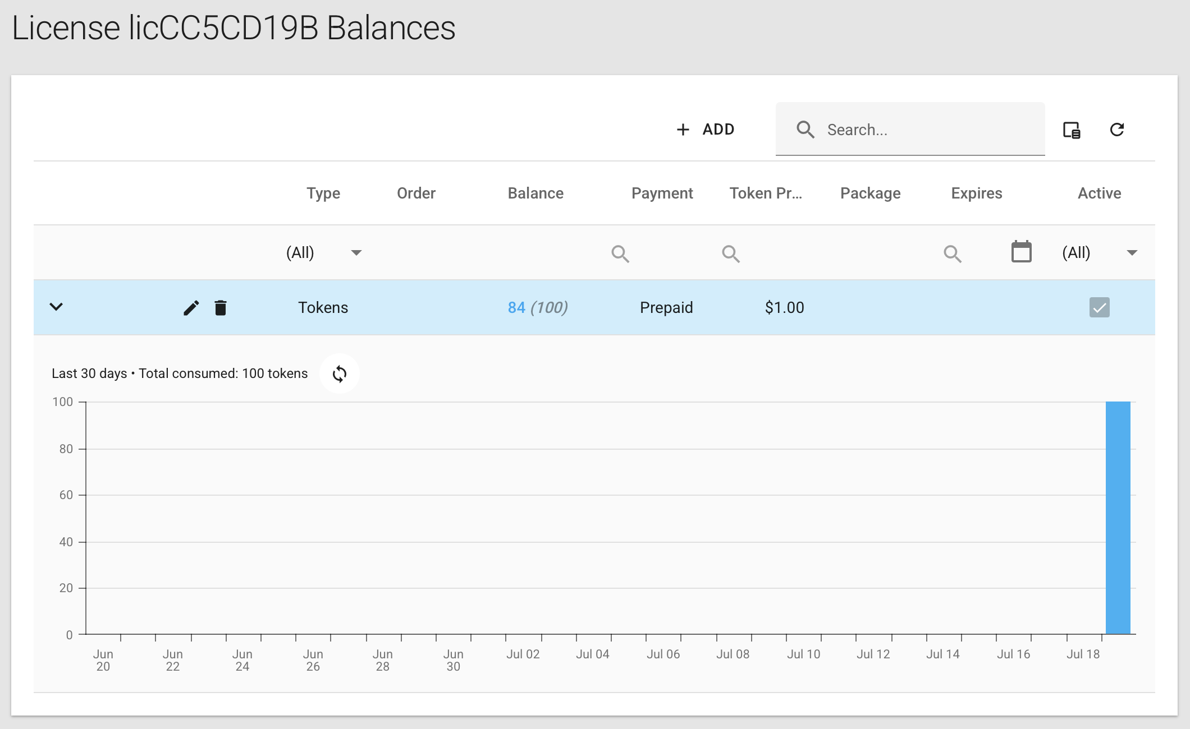Toggle the Active checkbox for Tokens row

(x=1099, y=307)
